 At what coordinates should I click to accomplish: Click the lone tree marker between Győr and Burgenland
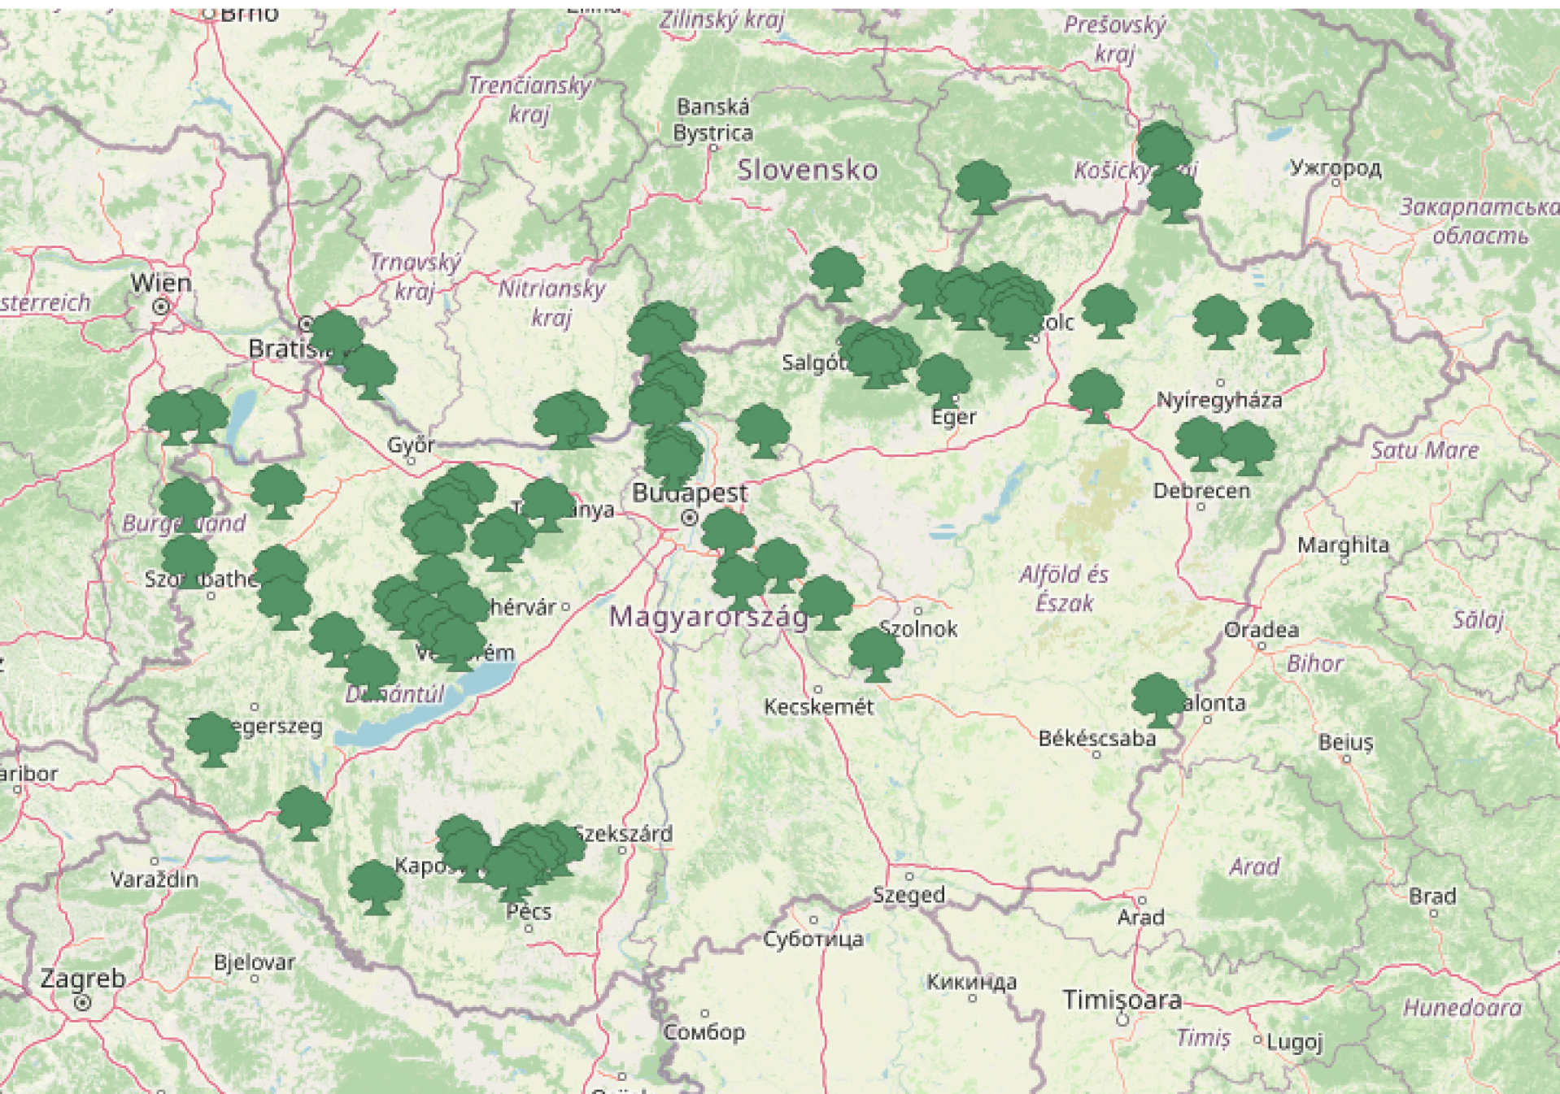tap(277, 492)
